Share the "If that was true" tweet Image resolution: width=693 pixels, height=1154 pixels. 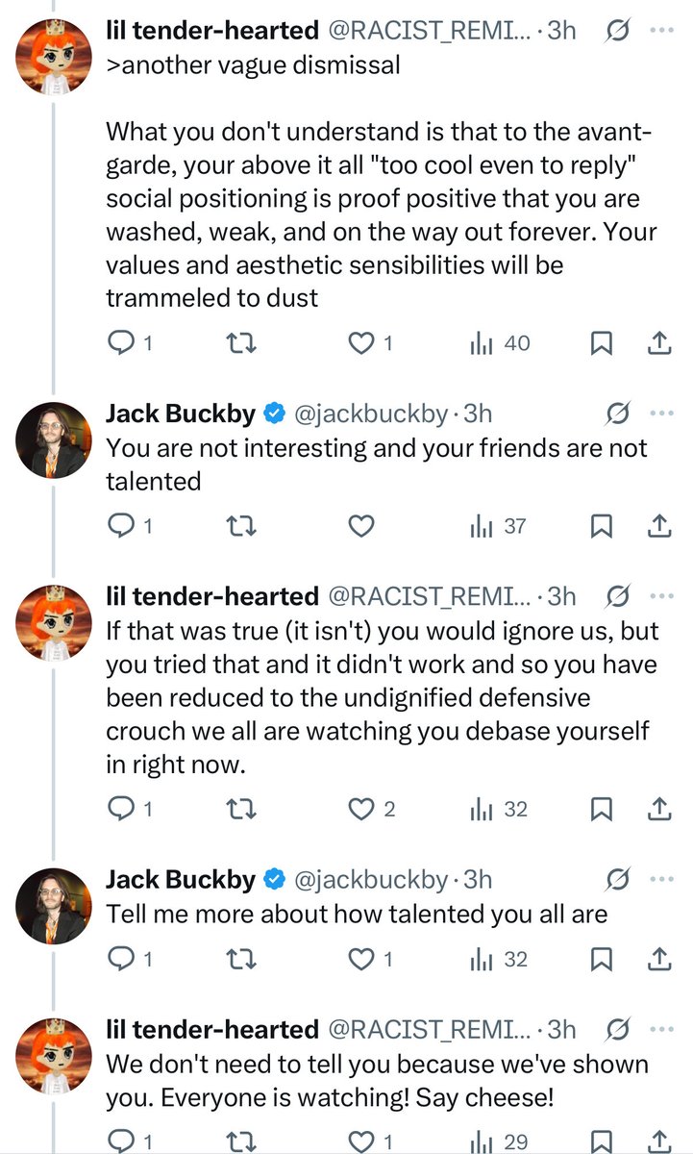pyautogui.click(x=659, y=810)
